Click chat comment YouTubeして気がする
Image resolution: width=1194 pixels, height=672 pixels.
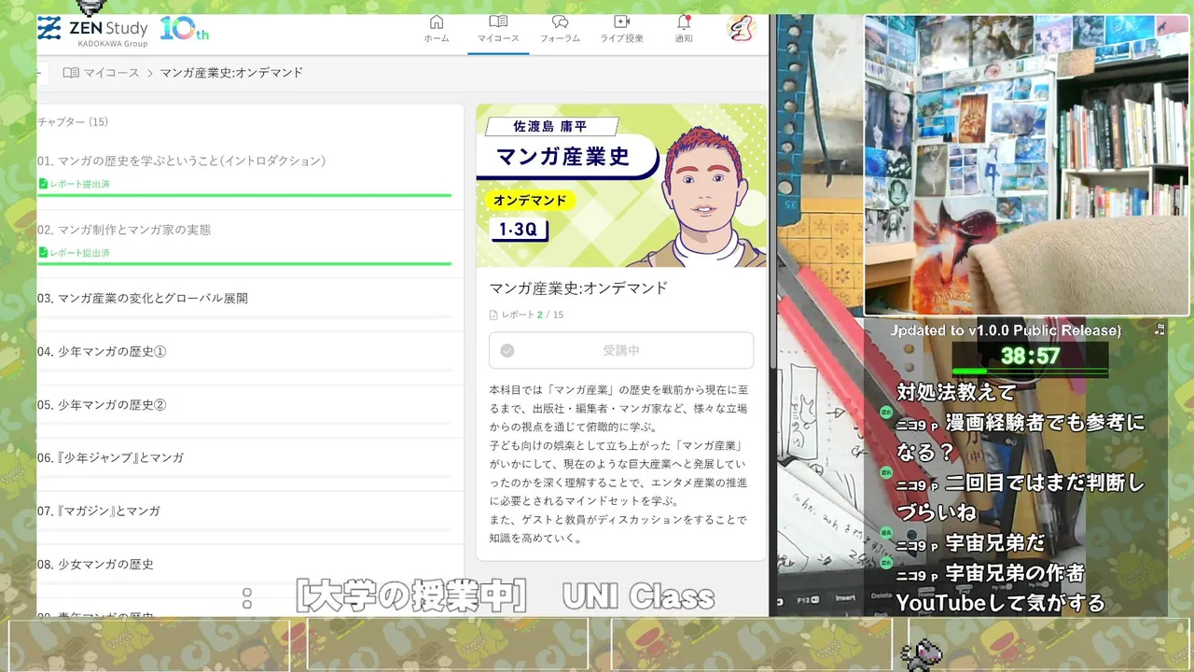coord(1001,603)
